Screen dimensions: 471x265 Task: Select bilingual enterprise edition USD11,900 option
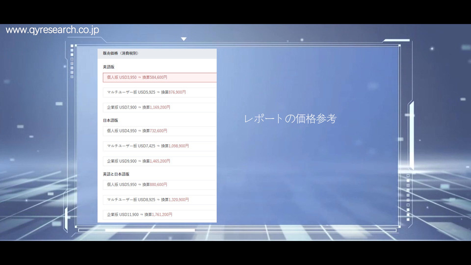pyautogui.click(x=159, y=214)
